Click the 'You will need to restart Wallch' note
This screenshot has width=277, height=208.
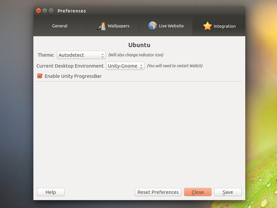[x=175, y=66]
